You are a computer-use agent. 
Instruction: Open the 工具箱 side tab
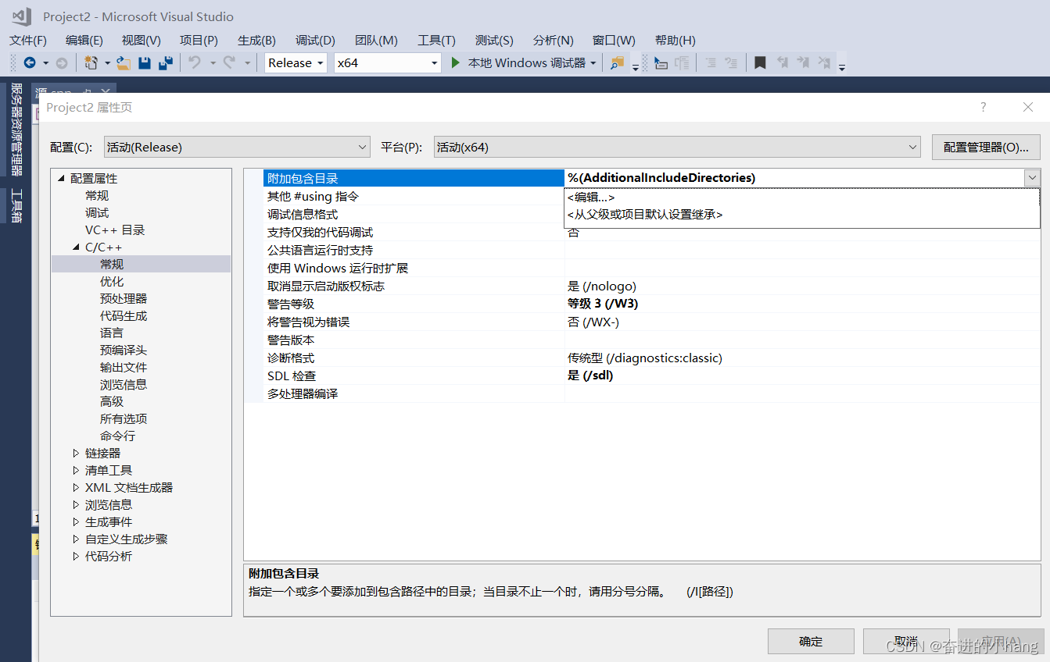tap(16, 206)
